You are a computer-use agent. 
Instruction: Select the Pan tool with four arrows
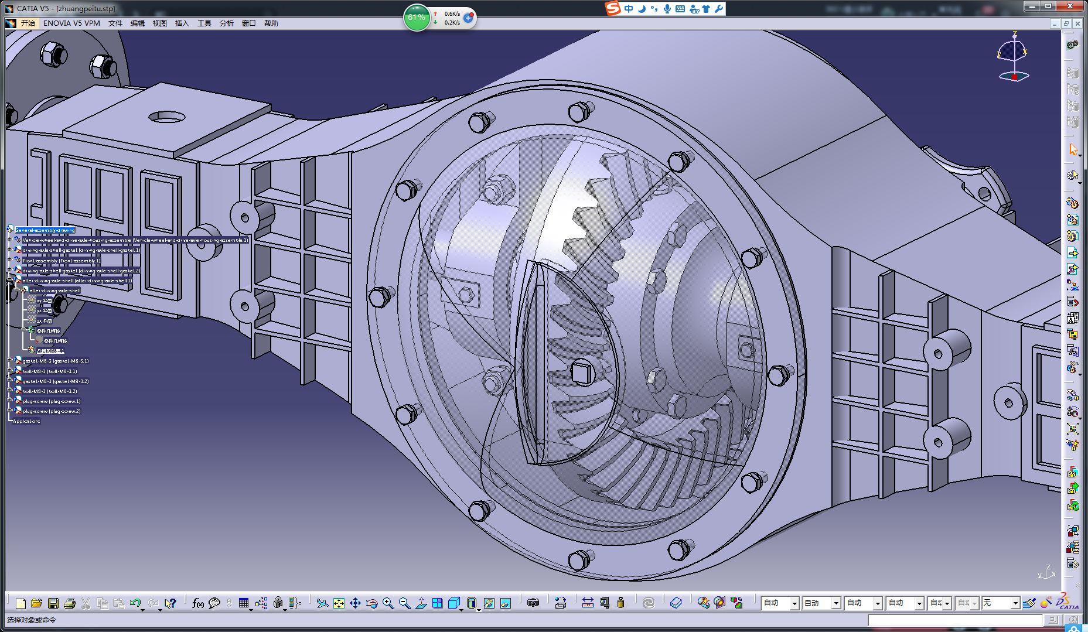pos(355,603)
